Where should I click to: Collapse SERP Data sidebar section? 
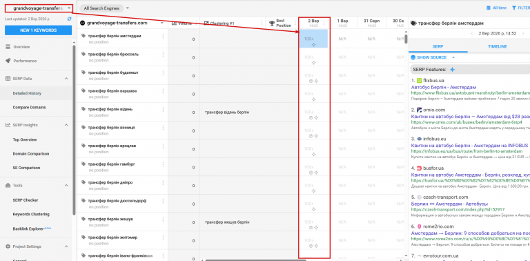tap(66, 79)
